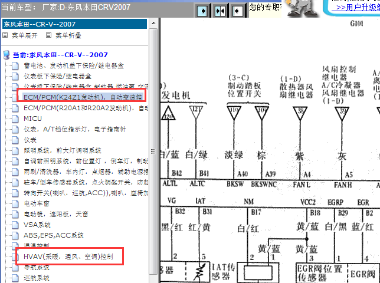Click the mechanic cartoon figure image

[x=302, y=8]
